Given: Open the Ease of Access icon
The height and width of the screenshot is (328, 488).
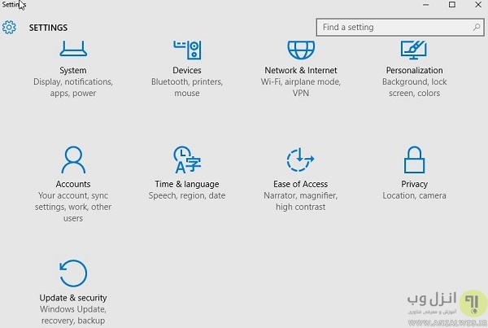Looking at the screenshot, I should click(301, 160).
